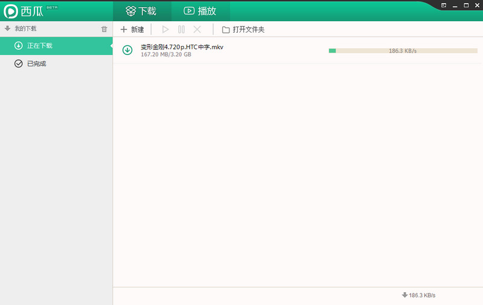Click the delete X icon in toolbar

pyautogui.click(x=197, y=29)
